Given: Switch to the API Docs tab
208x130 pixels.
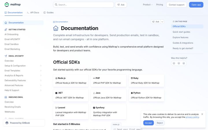Looking at the screenshot, I should point(33,12).
